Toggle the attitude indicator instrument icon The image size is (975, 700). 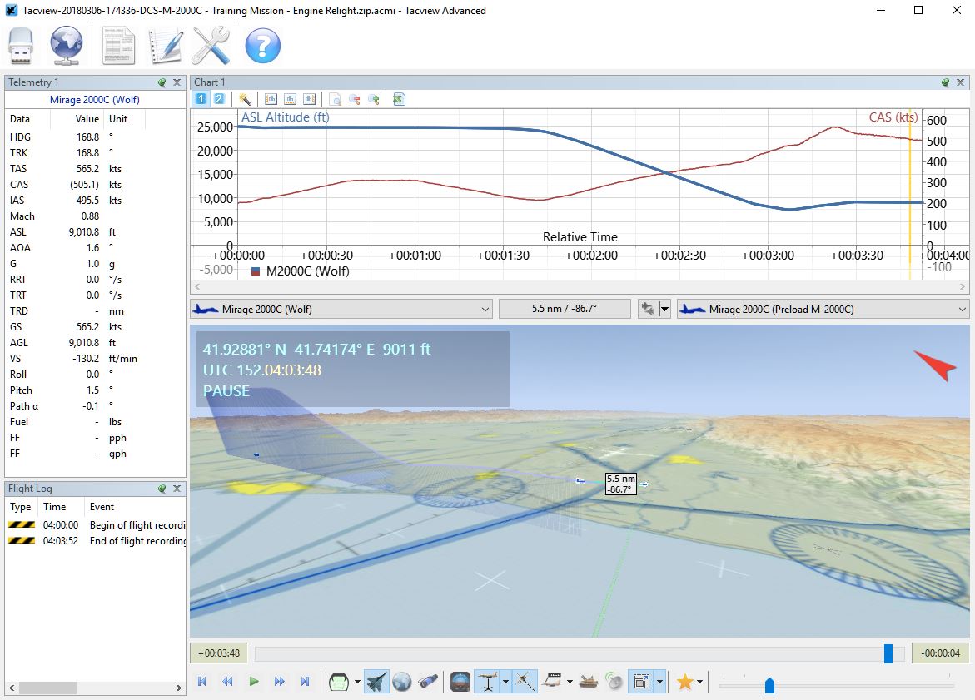pyautogui.click(x=460, y=682)
